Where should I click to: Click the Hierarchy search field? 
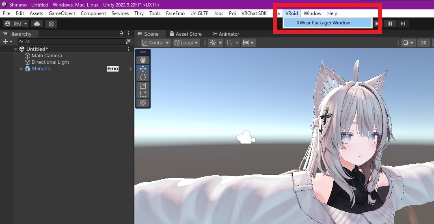click(x=72, y=41)
